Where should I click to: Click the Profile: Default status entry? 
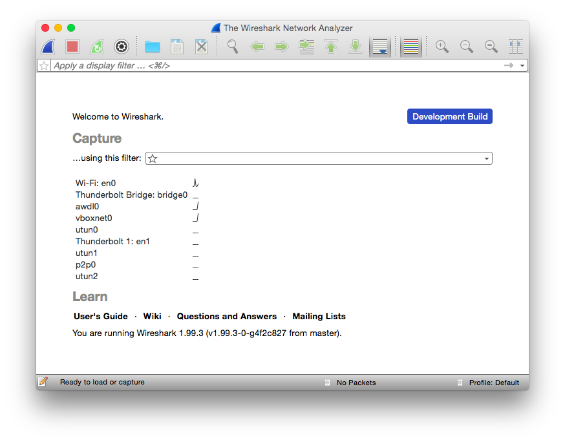tap(494, 383)
